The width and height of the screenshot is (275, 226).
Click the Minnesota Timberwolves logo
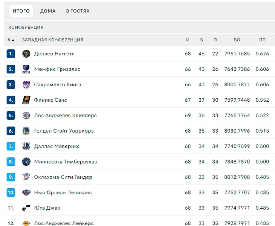click(x=26, y=162)
